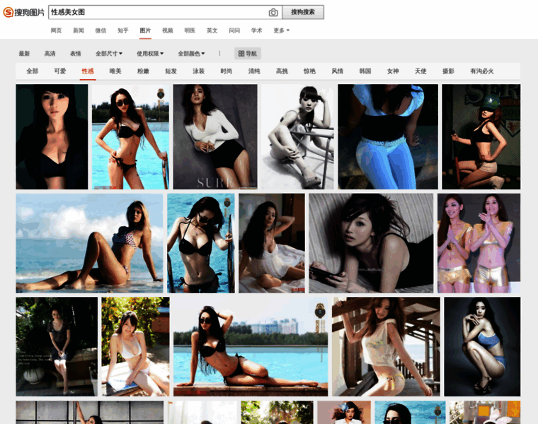Viewport: 538px width, 424px height.
Task: Open the 微信 search tab
Action: 101,30
